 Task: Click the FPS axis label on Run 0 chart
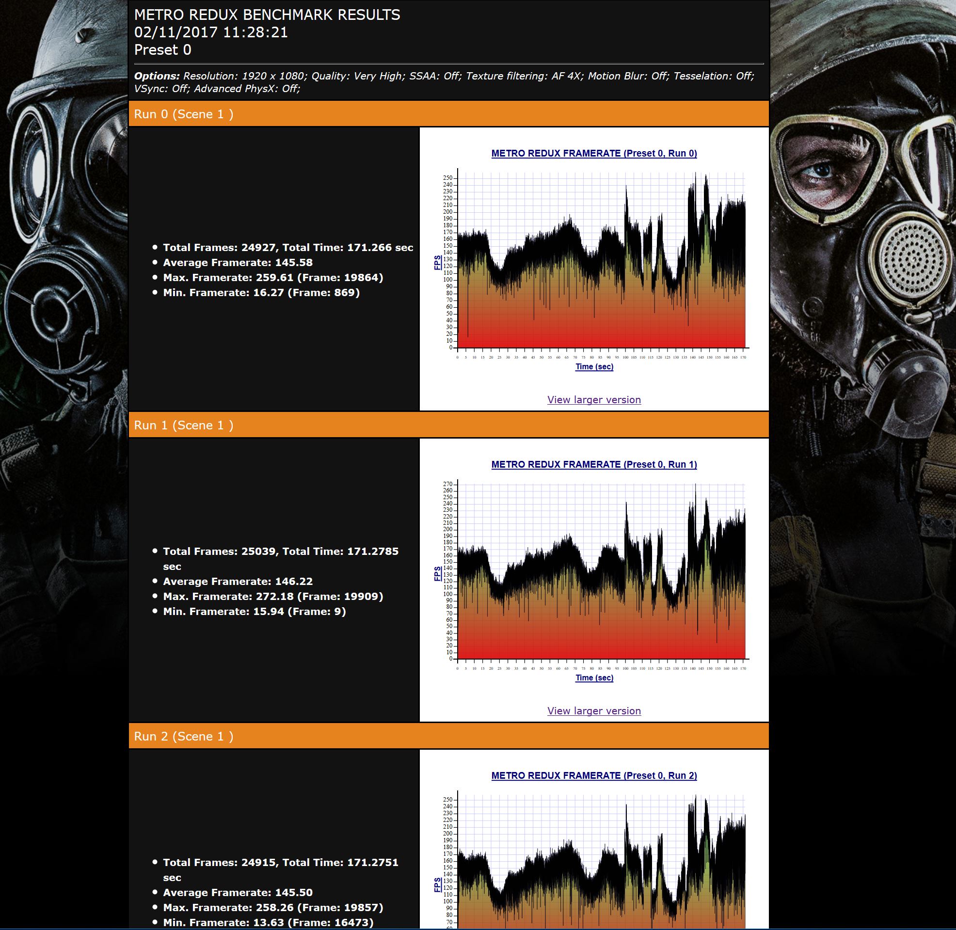[x=437, y=262]
